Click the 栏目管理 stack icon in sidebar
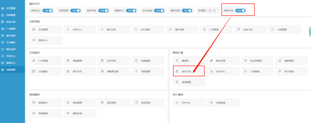This screenshot has height=123, width=311. 2,8
